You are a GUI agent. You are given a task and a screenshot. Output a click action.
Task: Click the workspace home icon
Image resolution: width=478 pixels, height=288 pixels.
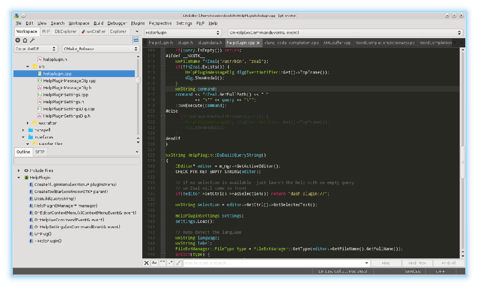pyautogui.click(x=25, y=40)
